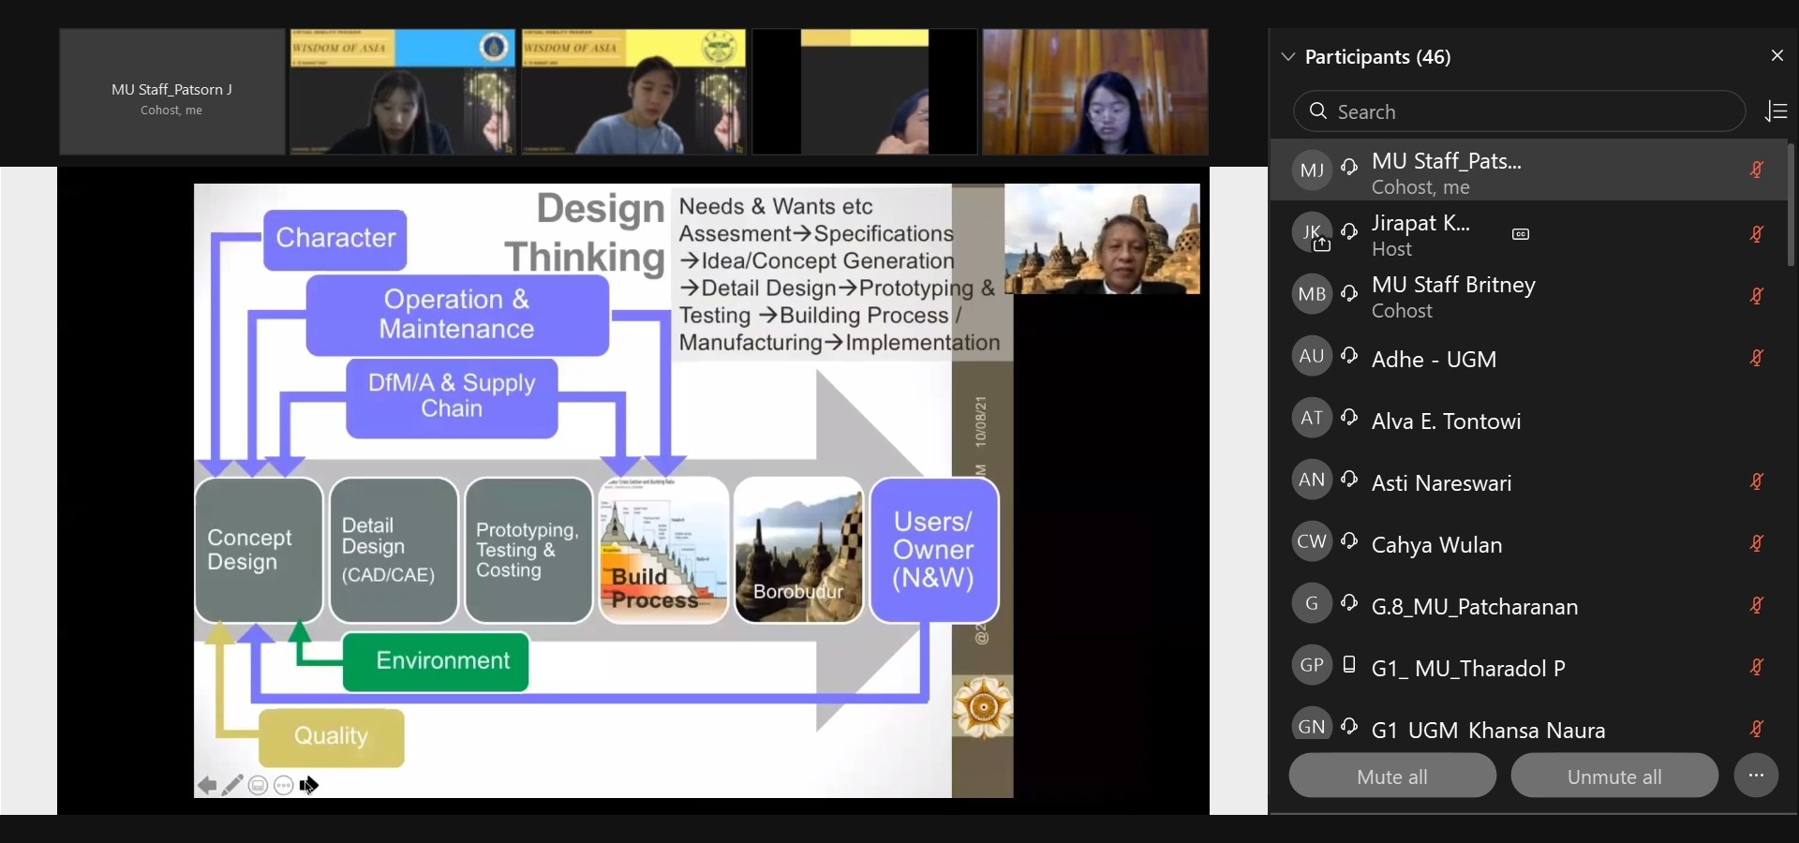Click the Unmute all button
The width and height of the screenshot is (1799, 843).
point(1613,776)
